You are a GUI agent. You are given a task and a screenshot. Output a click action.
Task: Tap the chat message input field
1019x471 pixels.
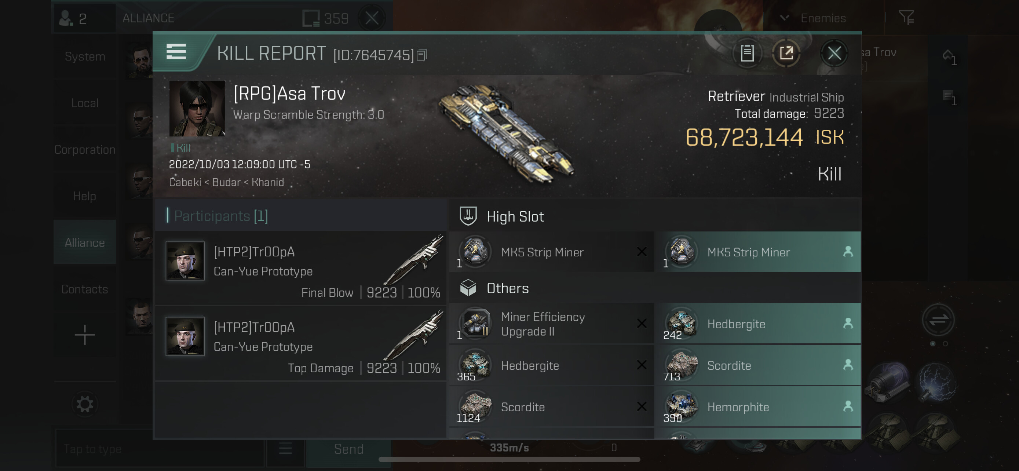pyautogui.click(x=160, y=449)
